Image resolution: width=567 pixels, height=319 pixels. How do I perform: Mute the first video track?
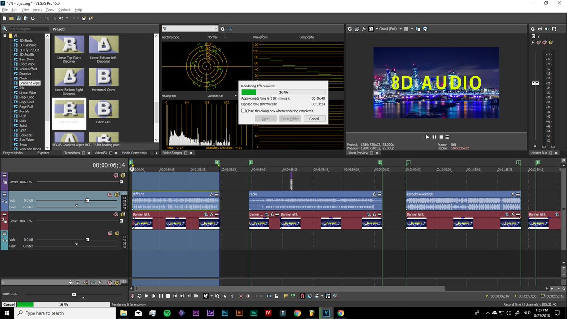116,175
